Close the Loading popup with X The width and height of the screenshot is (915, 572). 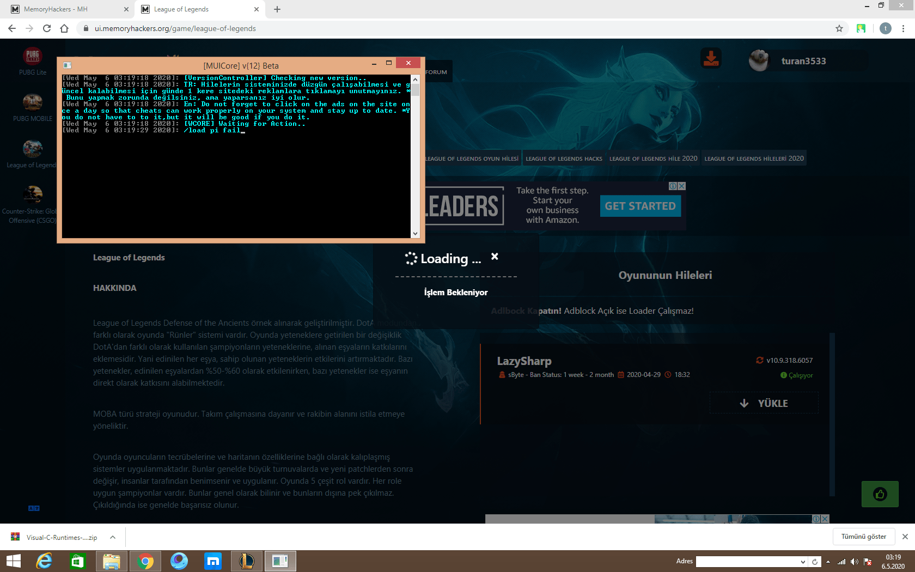tap(495, 257)
